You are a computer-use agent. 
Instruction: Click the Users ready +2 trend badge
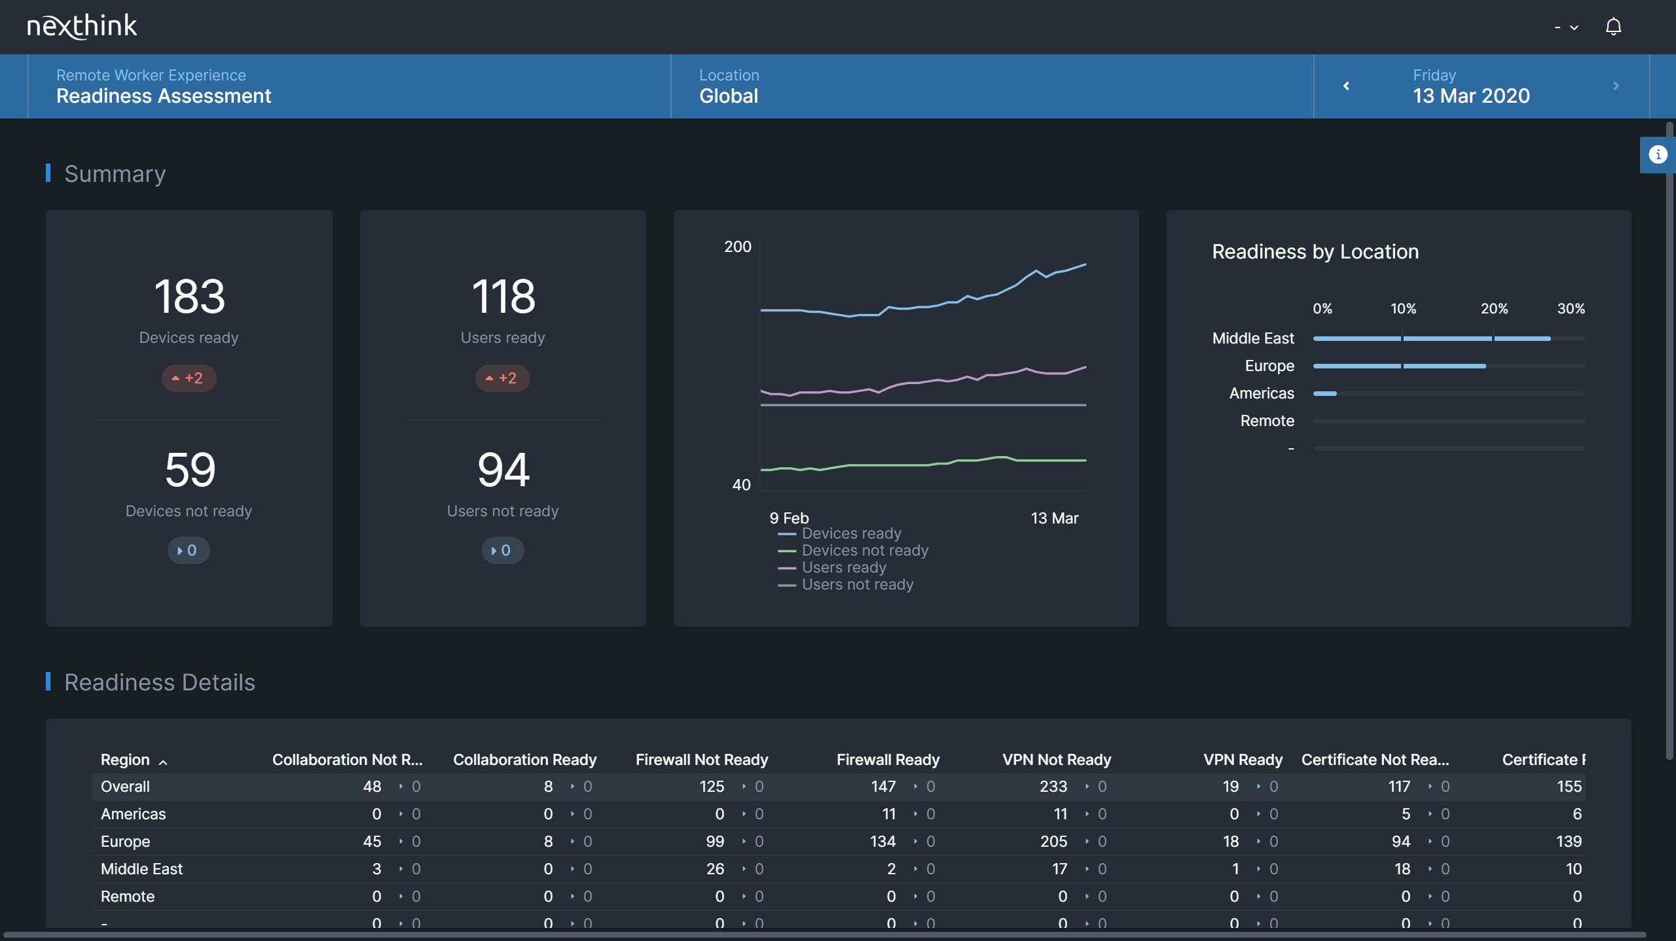point(502,378)
